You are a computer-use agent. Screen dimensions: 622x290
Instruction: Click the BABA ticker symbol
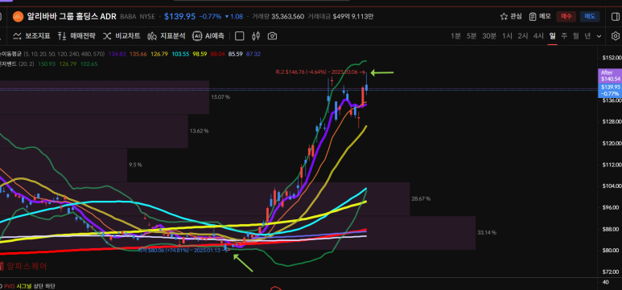tap(127, 17)
